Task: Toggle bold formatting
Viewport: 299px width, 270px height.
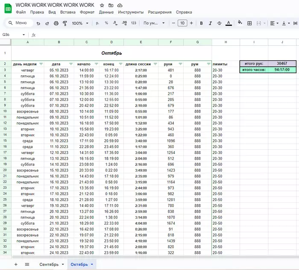Action: (201, 23)
